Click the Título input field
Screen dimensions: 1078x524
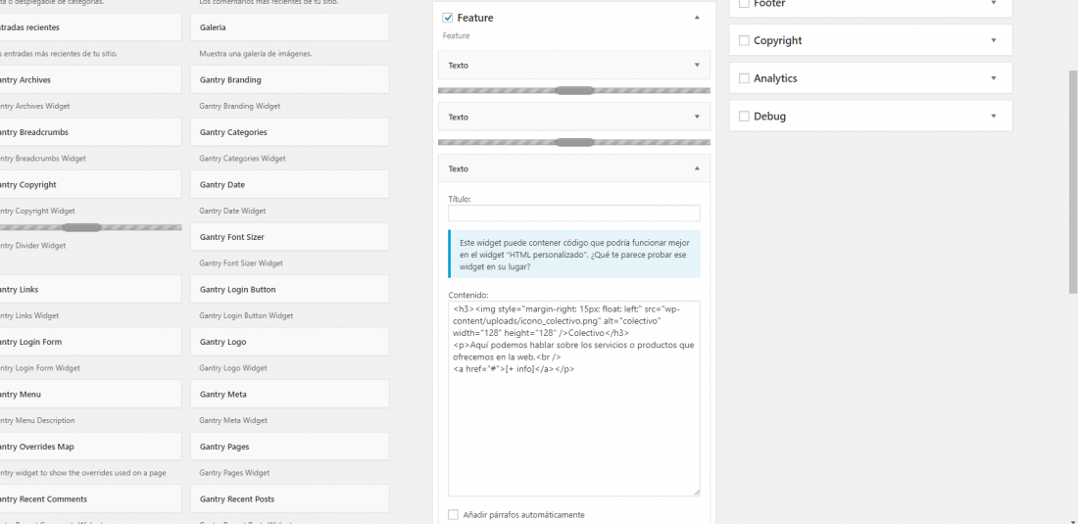click(x=574, y=213)
